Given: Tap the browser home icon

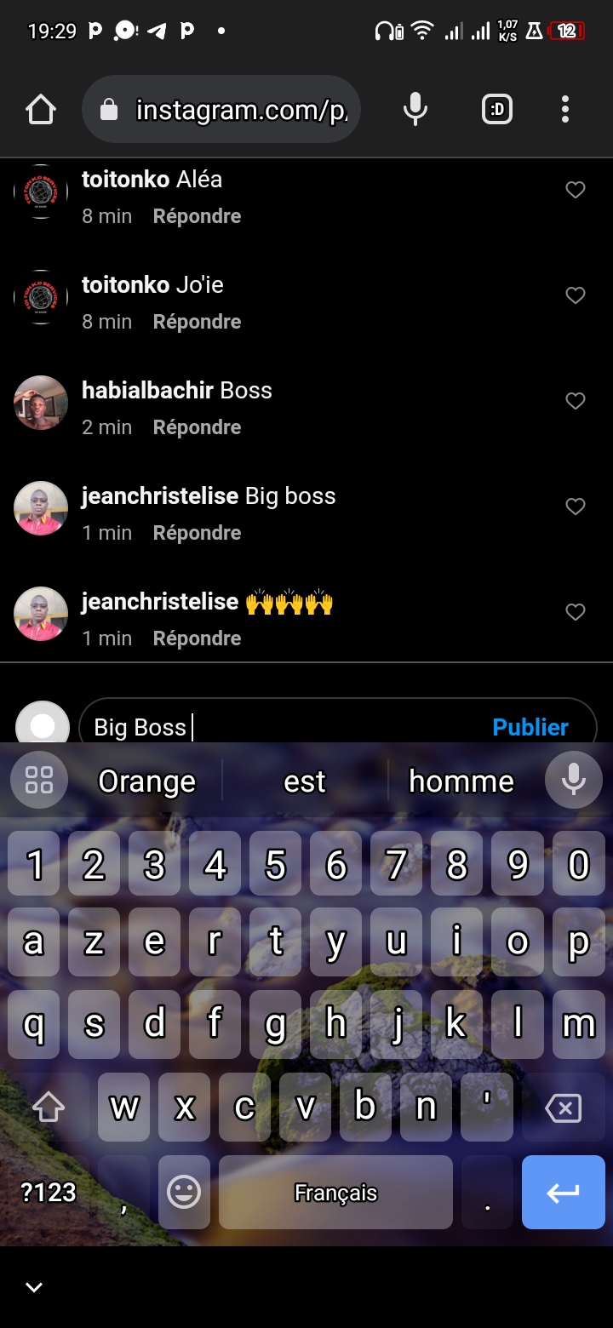Looking at the screenshot, I should 41,110.
